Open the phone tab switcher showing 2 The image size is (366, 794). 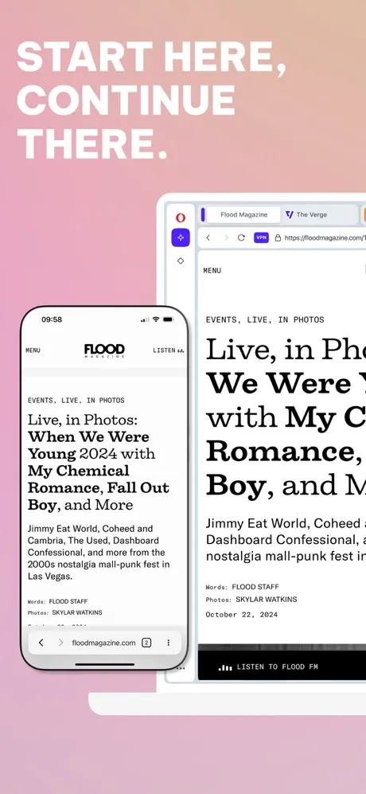pyautogui.click(x=146, y=643)
